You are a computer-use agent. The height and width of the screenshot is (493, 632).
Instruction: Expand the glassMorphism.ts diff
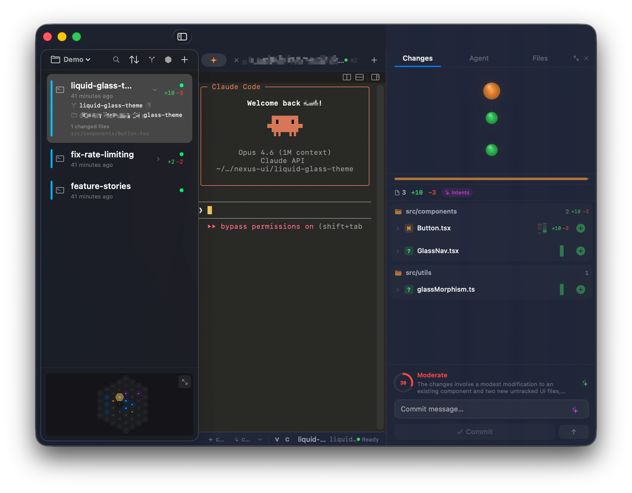[398, 289]
